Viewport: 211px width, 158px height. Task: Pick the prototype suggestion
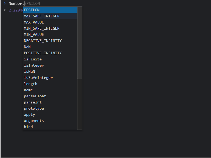pyautogui.click(x=50, y=109)
